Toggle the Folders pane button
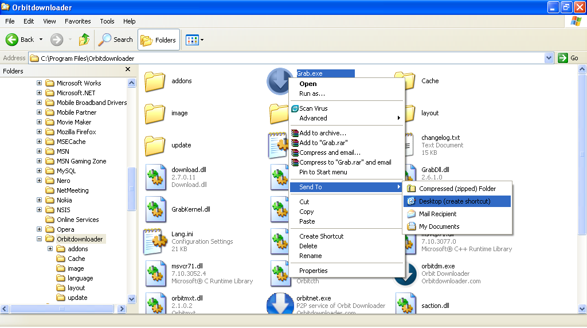The width and height of the screenshot is (587, 328). [x=159, y=40]
